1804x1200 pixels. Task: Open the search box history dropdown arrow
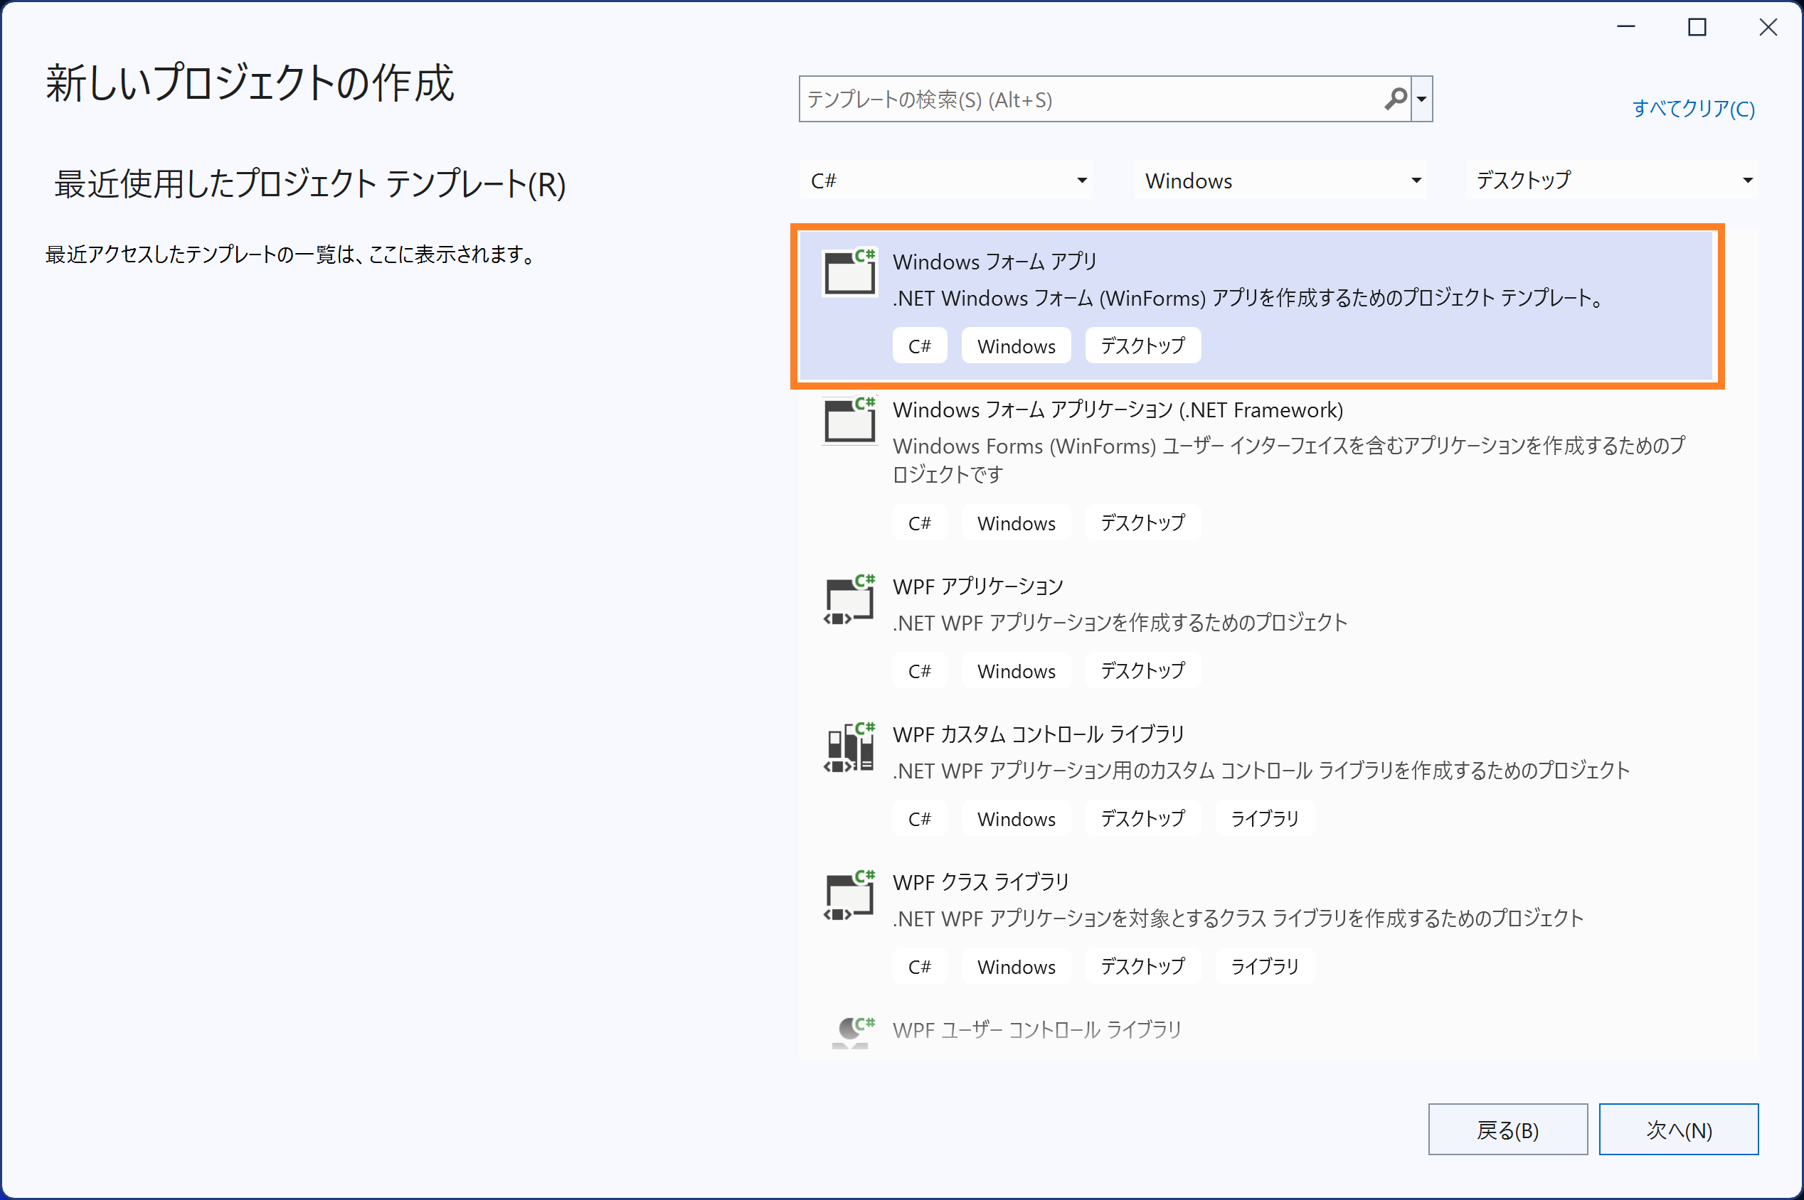click(1422, 99)
